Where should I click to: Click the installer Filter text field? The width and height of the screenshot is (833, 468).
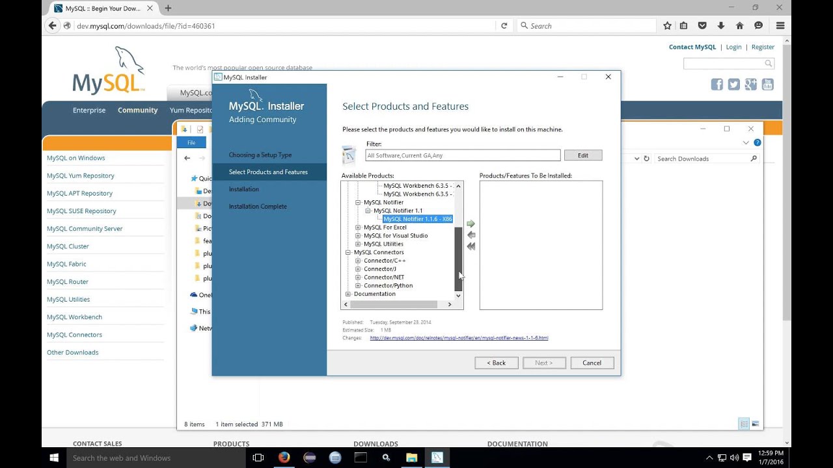coord(463,155)
